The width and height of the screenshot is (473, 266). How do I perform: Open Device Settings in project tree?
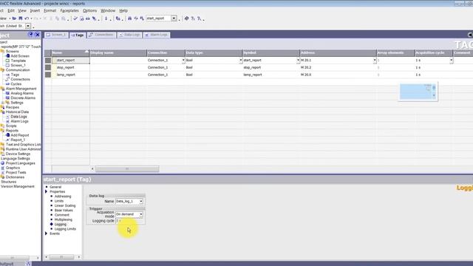coord(18,154)
